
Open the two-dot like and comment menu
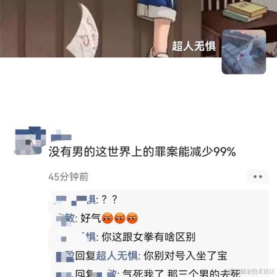click(258, 176)
